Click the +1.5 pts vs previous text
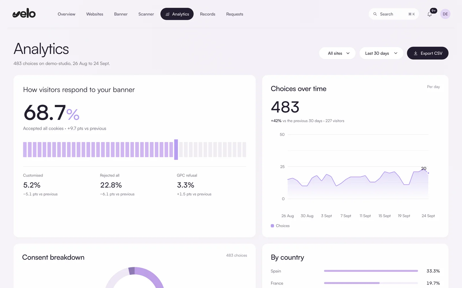462x288 pixels. (x=194, y=194)
